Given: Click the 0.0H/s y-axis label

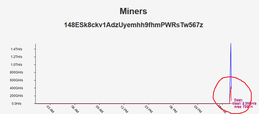Looking at the screenshot, I should pos(17,104).
